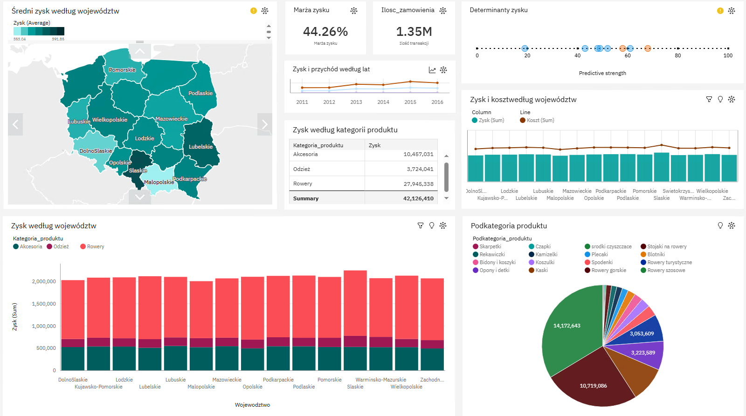
Task: Open filter icon in Zysk i koszt według województw
Action: pyautogui.click(x=709, y=99)
